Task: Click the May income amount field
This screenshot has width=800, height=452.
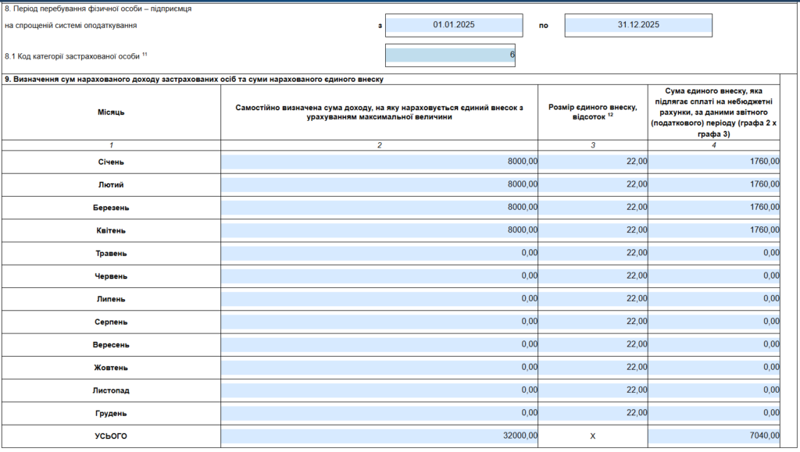Action: pos(379,253)
